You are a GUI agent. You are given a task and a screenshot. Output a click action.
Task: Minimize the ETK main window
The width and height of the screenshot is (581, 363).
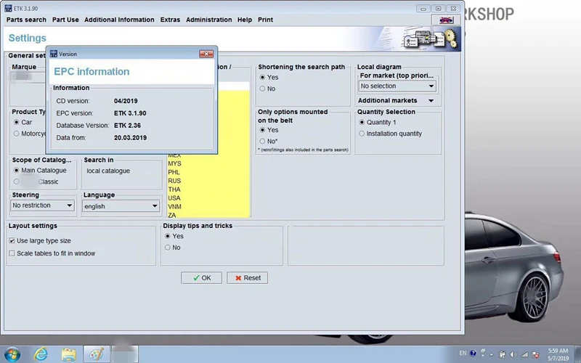(x=423, y=9)
